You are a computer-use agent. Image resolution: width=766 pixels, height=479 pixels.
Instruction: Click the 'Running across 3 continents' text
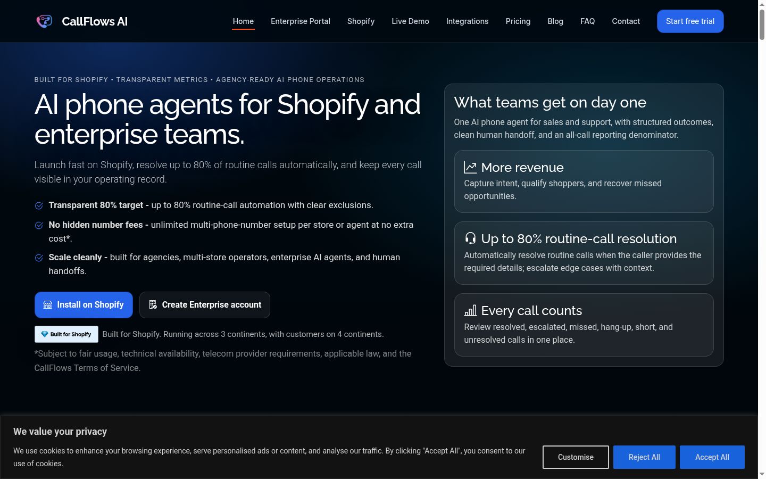[243, 334]
